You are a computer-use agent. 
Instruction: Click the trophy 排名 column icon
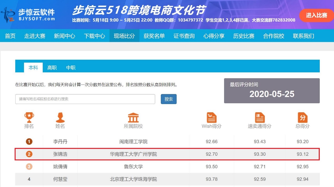29,117
